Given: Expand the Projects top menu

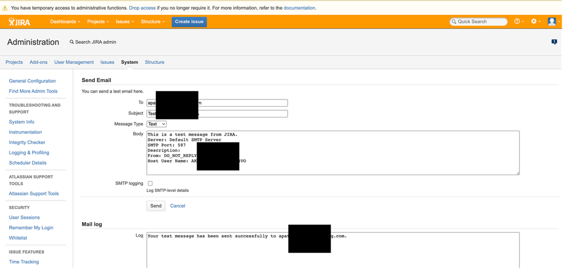Looking at the screenshot, I should tap(98, 21).
